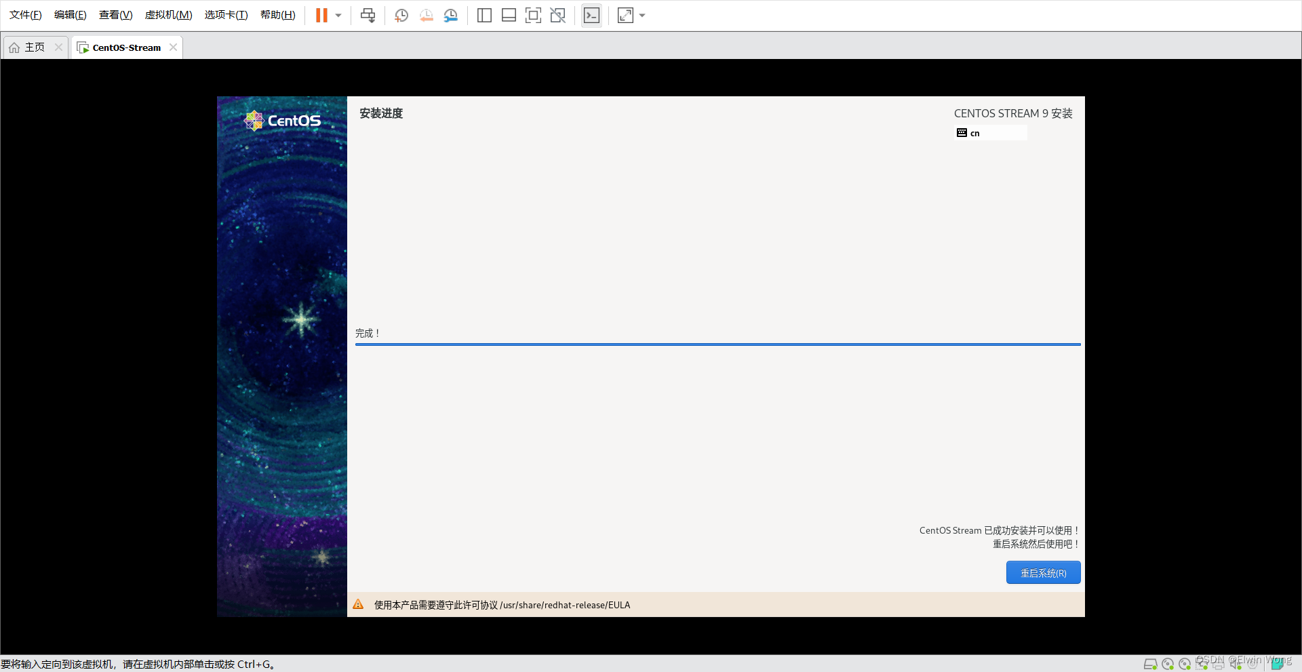This screenshot has height=672, width=1302.
Task: Click the CentOS logo in sidebar
Action: tap(282, 121)
